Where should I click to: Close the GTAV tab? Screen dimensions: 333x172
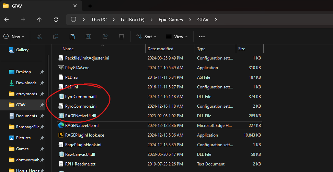click(75, 6)
